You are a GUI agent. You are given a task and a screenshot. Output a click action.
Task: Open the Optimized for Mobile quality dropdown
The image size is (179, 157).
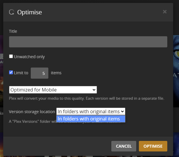click(x=53, y=90)
